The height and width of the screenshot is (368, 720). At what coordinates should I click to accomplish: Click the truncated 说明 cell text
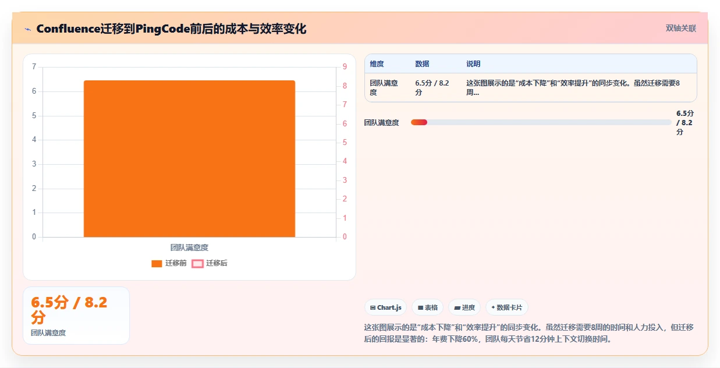pos(573,87)
